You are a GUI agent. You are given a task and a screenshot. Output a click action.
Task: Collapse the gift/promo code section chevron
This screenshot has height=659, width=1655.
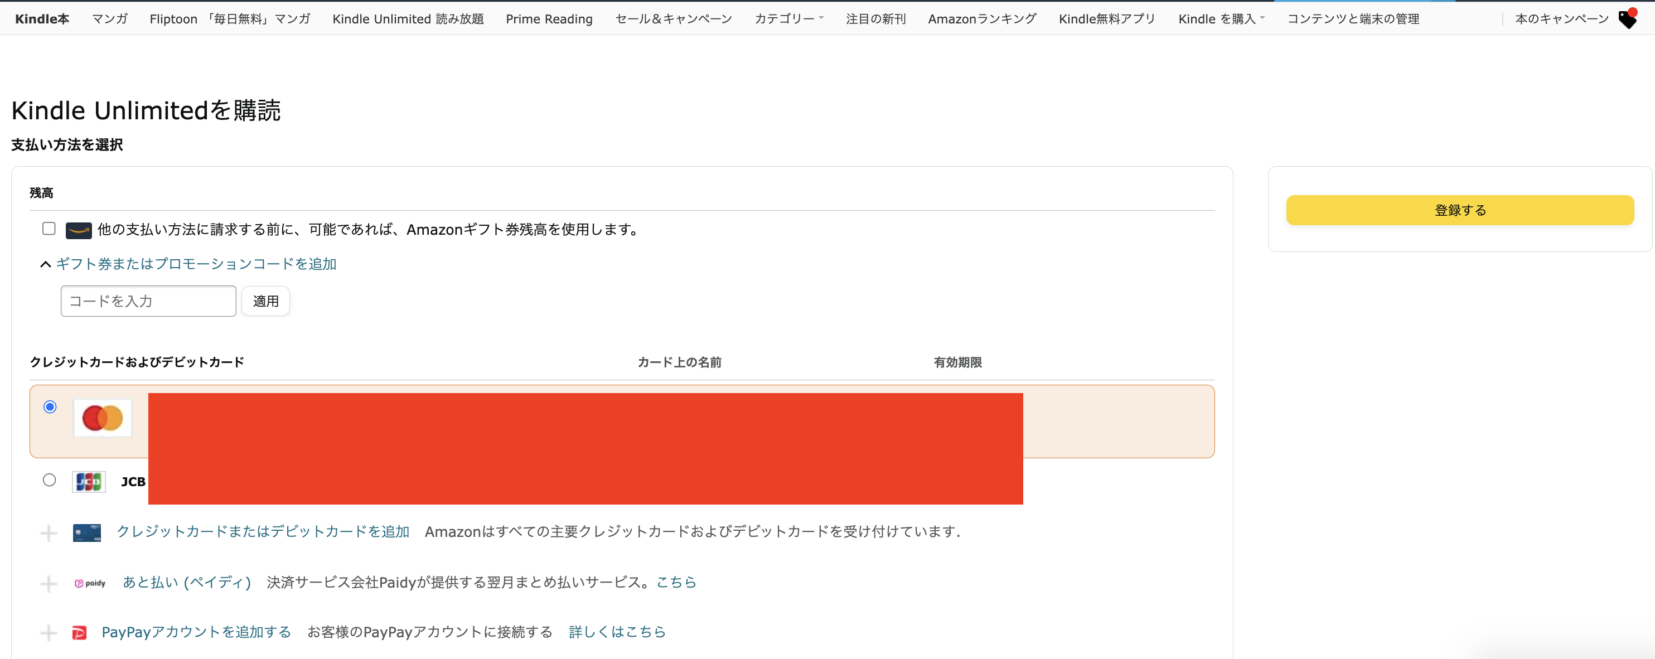46,264
